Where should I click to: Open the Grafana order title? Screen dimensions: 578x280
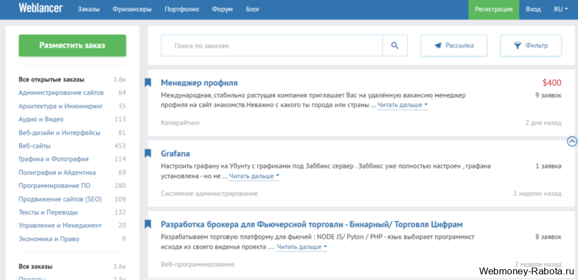tap(176, 153)
